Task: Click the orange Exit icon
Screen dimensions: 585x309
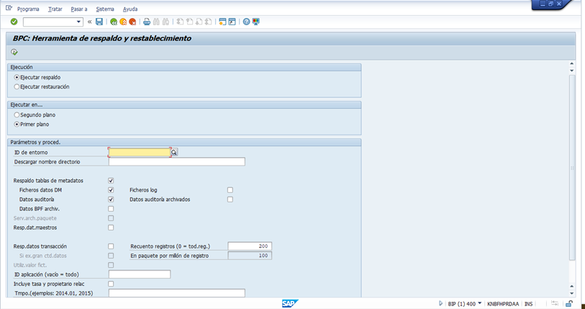Action: coord(123,22)
